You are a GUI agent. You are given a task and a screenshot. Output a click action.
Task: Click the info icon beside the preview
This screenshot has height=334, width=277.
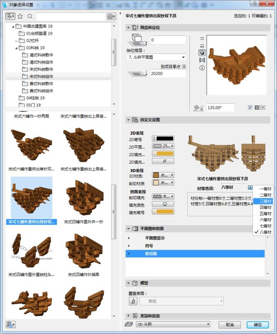click(202, 68)
